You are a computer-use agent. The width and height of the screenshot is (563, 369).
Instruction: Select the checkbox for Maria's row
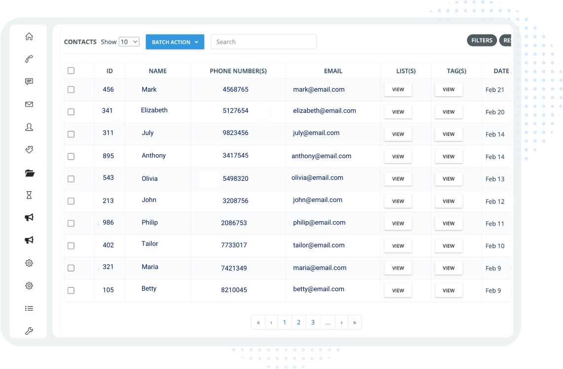point(71,268)
